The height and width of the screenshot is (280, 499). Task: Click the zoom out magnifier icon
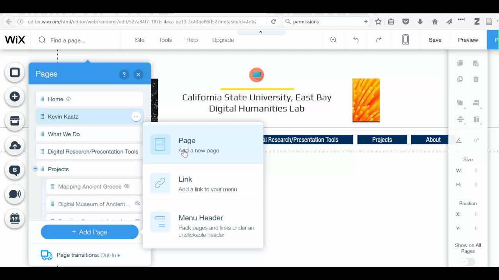tap(333, 40)
